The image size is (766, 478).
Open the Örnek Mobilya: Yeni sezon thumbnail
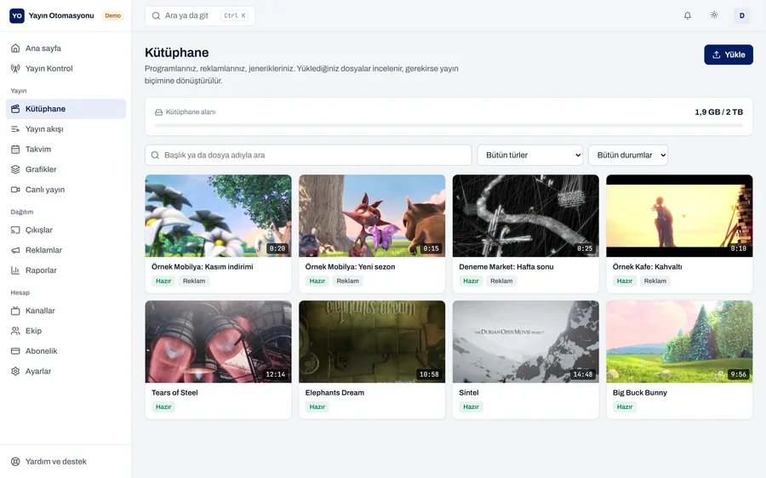[x=372, y=216]
